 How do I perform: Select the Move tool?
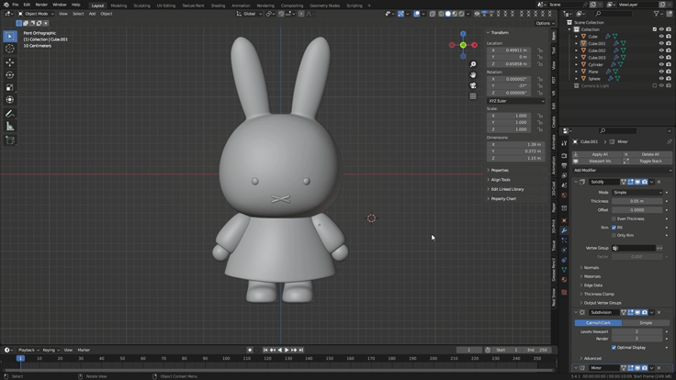pyautogui.click(x=10, y=62)
